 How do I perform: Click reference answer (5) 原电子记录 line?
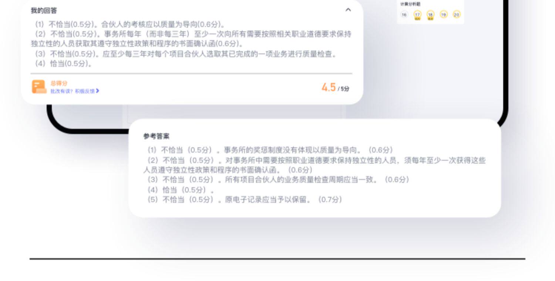click(245, 200)
